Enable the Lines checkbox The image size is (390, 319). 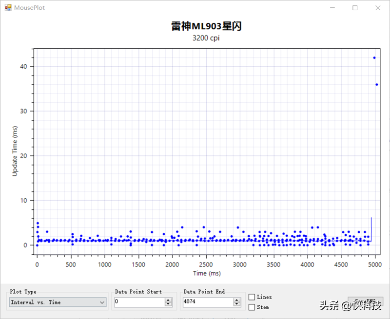(x=252, y=297)
